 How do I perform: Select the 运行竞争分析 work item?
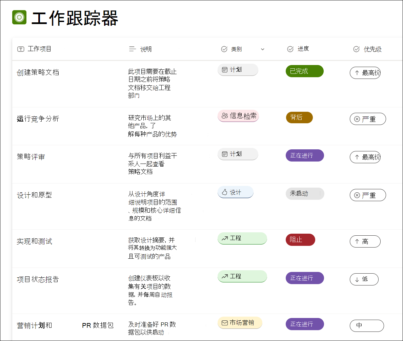click(38, 119)
